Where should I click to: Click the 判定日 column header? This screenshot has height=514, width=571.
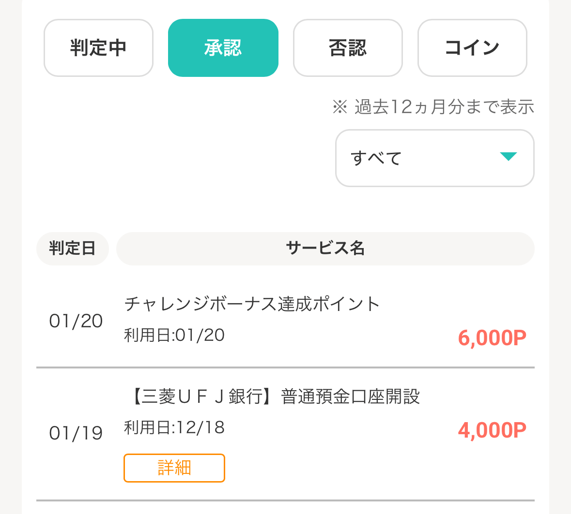(x=73, y=249)
